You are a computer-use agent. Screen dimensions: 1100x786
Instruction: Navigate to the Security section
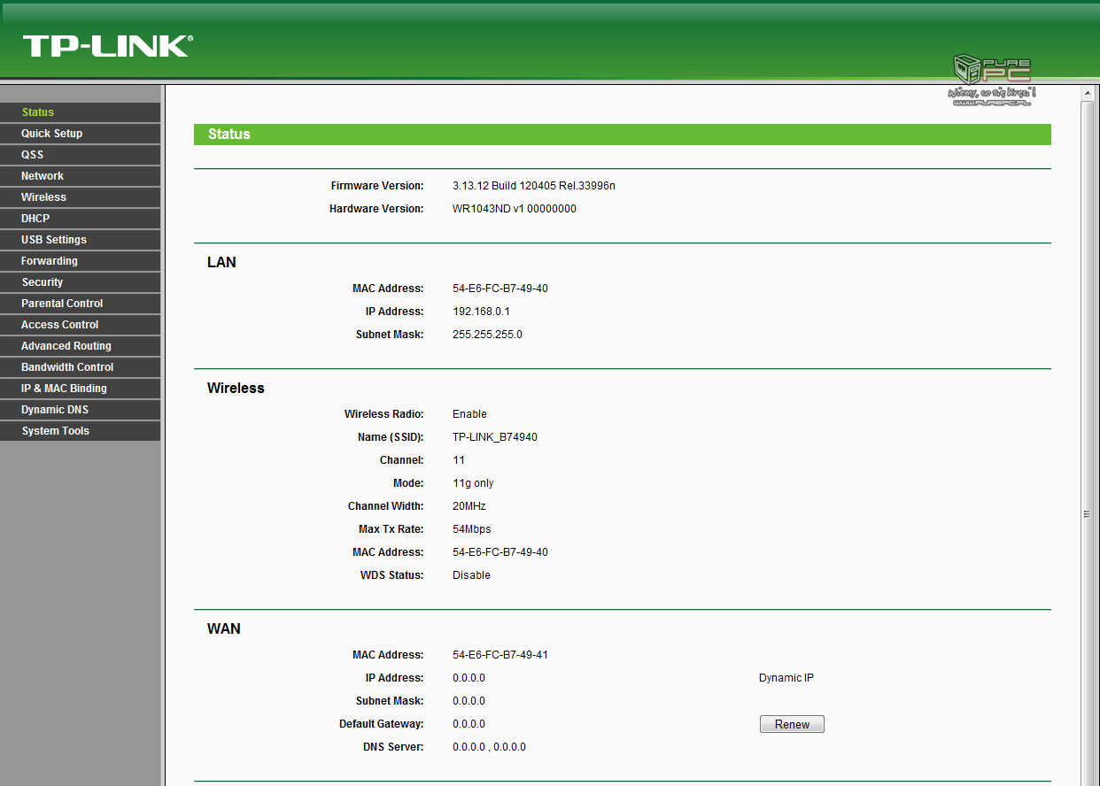click(x=43, y=282)
